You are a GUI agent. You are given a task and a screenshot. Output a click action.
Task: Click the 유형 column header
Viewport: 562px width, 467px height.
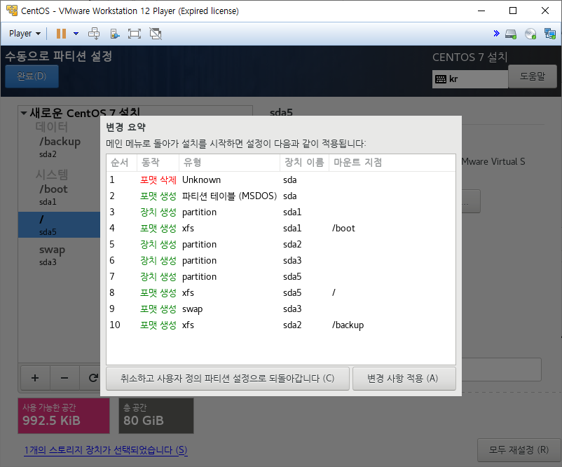tap(229, 163)
